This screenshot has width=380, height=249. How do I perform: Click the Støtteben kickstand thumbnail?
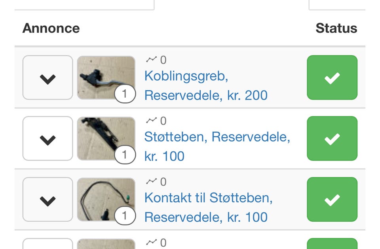(x=101, y=136)
